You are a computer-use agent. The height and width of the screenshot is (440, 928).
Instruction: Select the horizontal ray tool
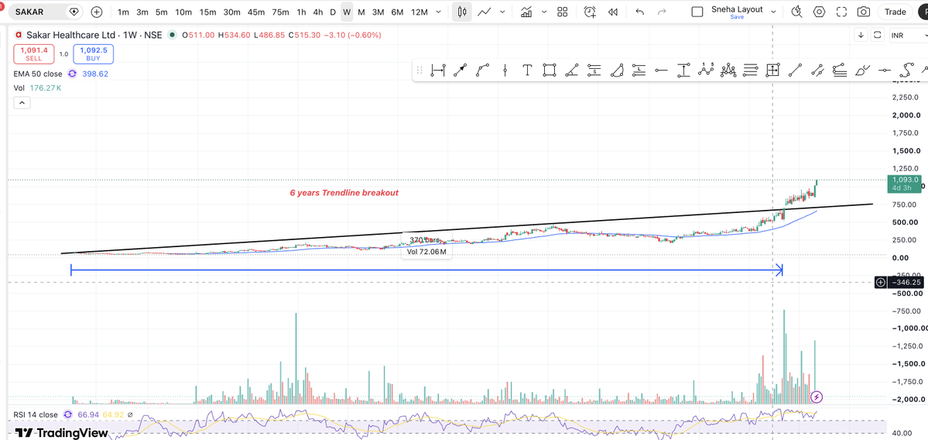pos(661,70)
